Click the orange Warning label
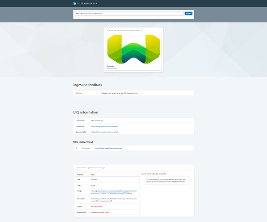 pyautogui.click(x=79, y=93)
